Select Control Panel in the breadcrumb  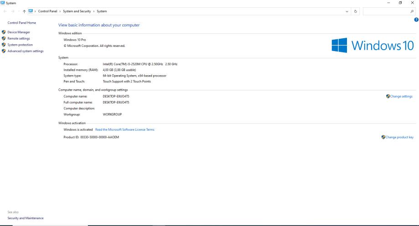pos(47,11)
